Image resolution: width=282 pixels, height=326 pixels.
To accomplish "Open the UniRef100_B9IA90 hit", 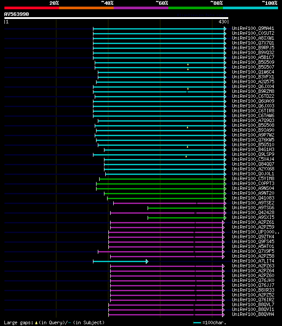I will 253,130.
